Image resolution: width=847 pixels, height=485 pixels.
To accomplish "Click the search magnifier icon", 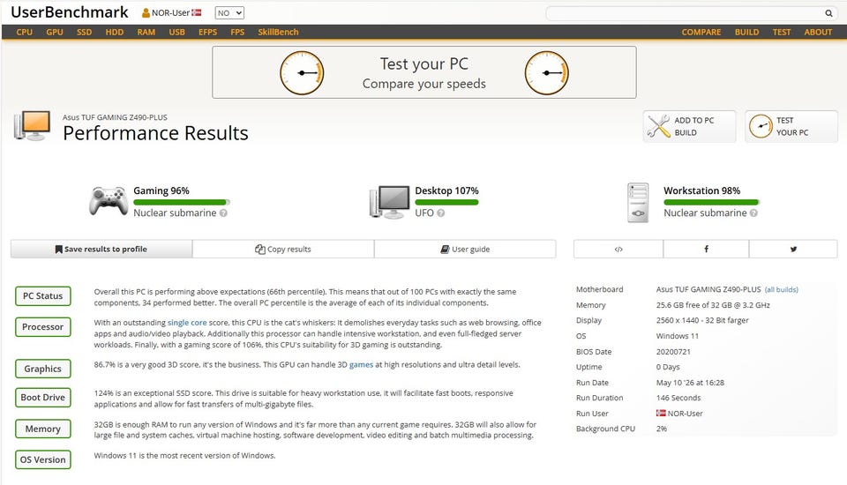I will click(x=828, y=13).
